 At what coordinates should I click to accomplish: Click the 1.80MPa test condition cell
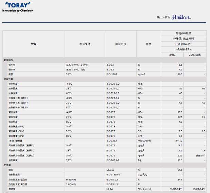point(71,184)
